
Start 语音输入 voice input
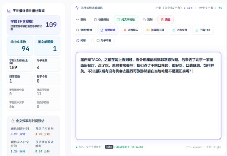(131, 30)
